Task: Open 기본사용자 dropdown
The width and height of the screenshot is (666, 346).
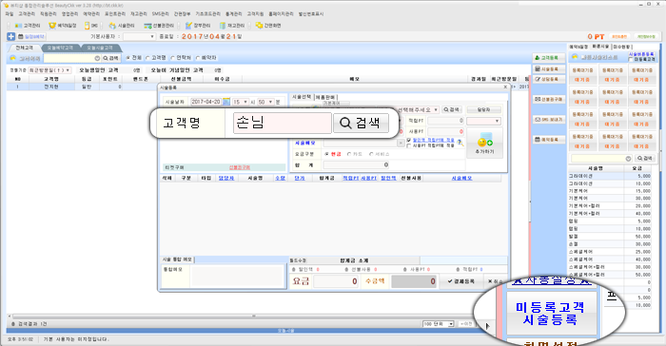Action: click(x=140, y=37)
